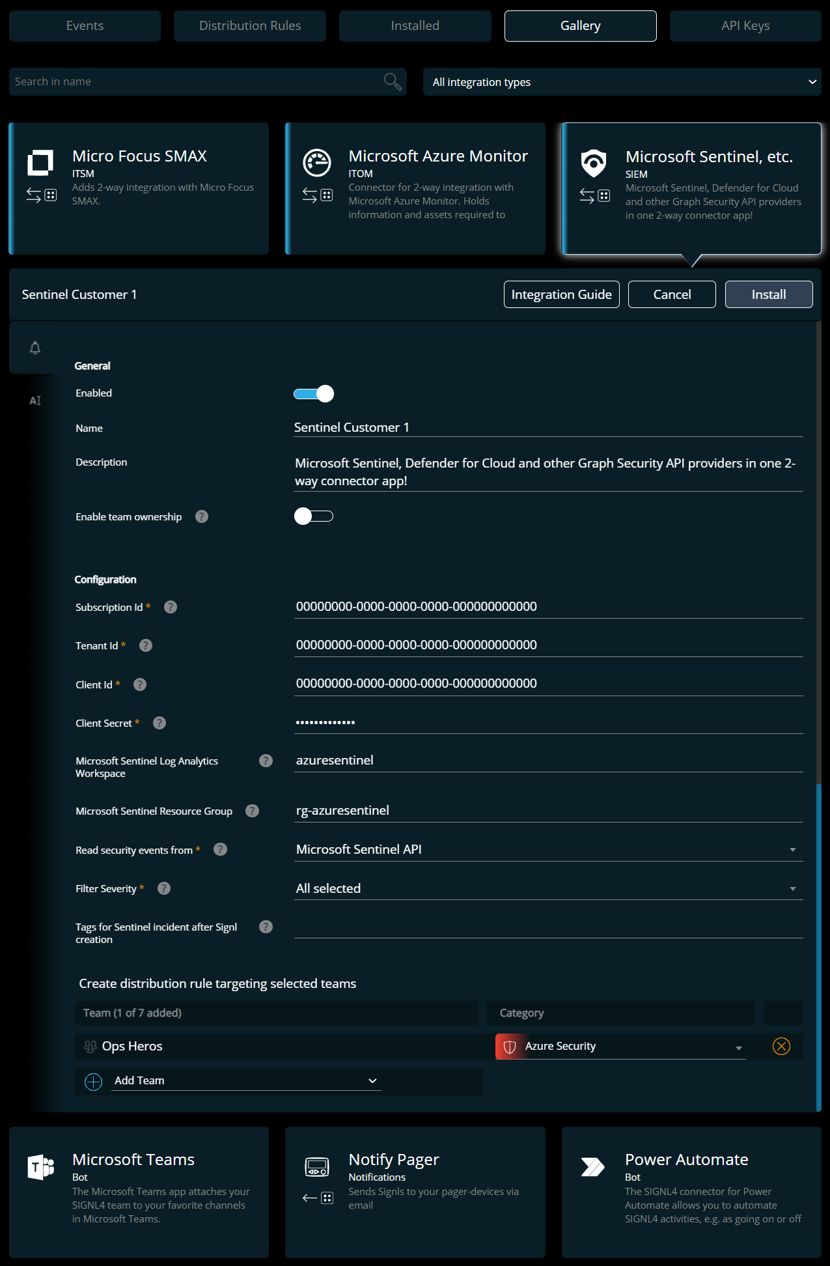
Task: Click the plus icon beside Add Team
Action: tap(94, 1082)
